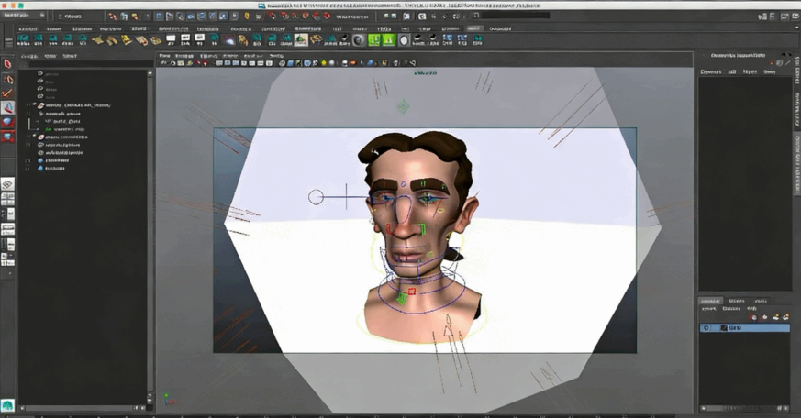Select the Select tool in left toolbox

tap(8, 64)
